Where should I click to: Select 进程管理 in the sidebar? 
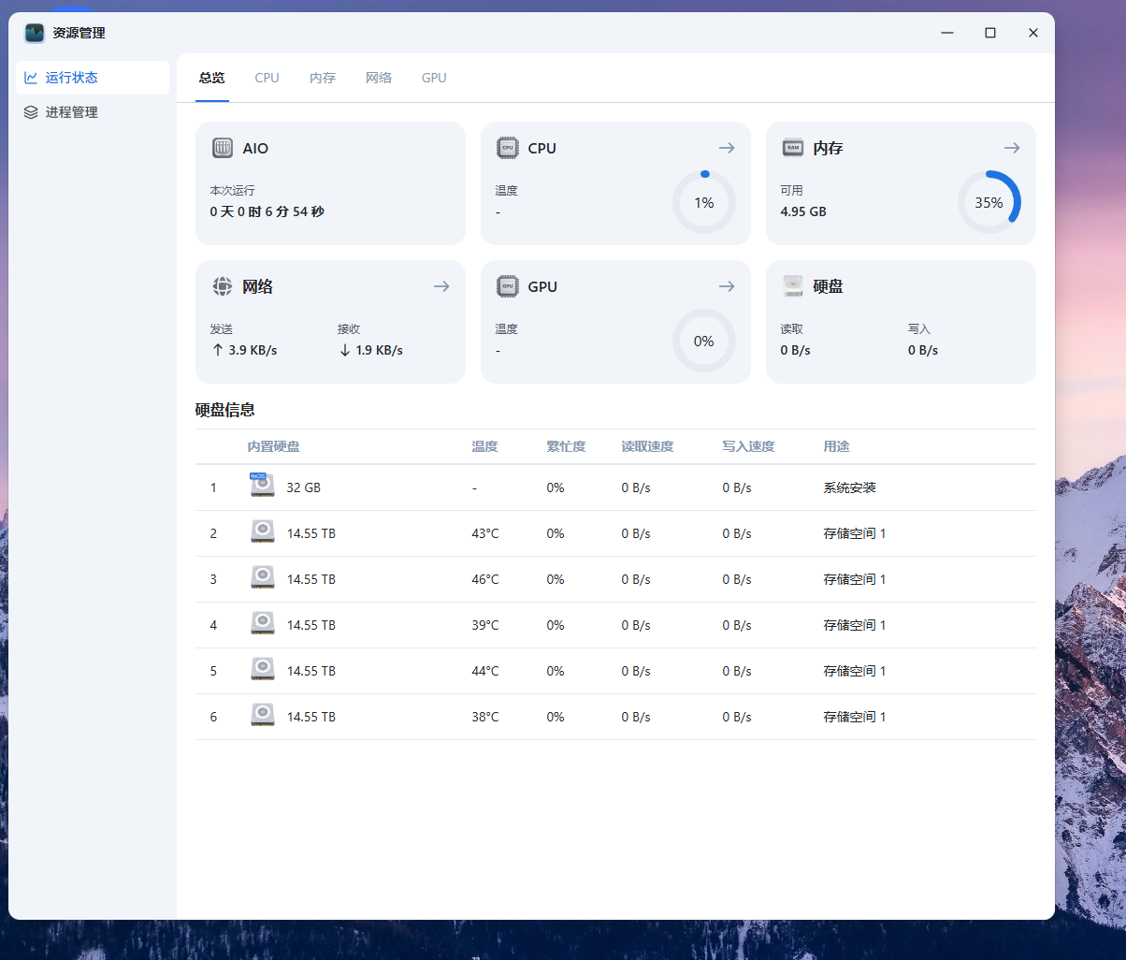pos(72,111)
